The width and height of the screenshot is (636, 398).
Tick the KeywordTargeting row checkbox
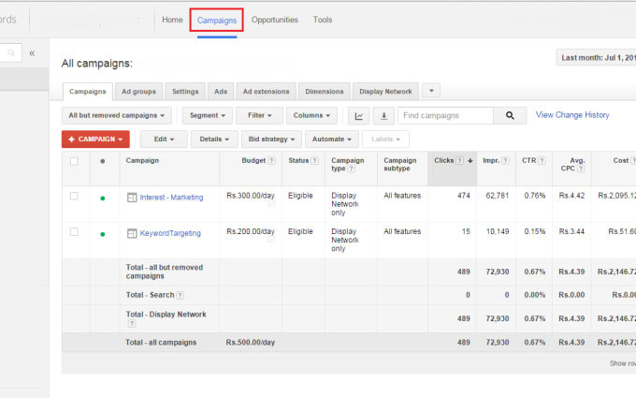74,232
